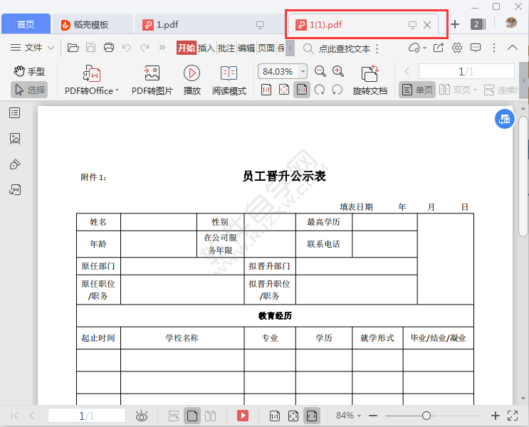
Task: Click the save disk icon
Action: click(90, 48)
